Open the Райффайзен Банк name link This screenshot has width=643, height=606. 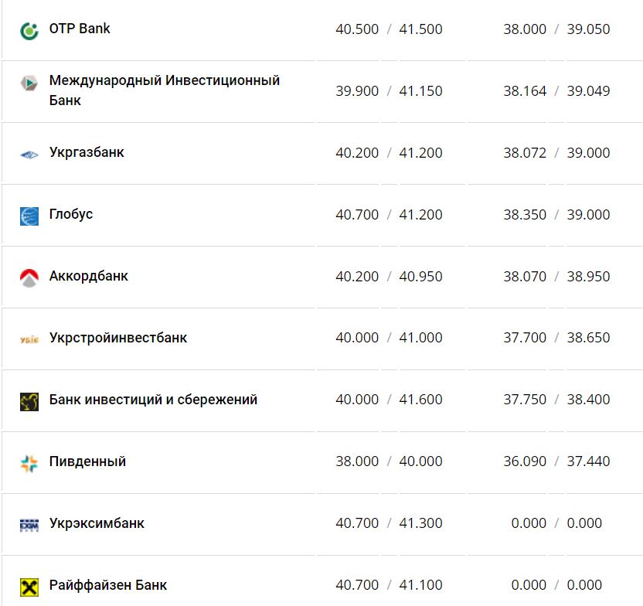[108, 585]
